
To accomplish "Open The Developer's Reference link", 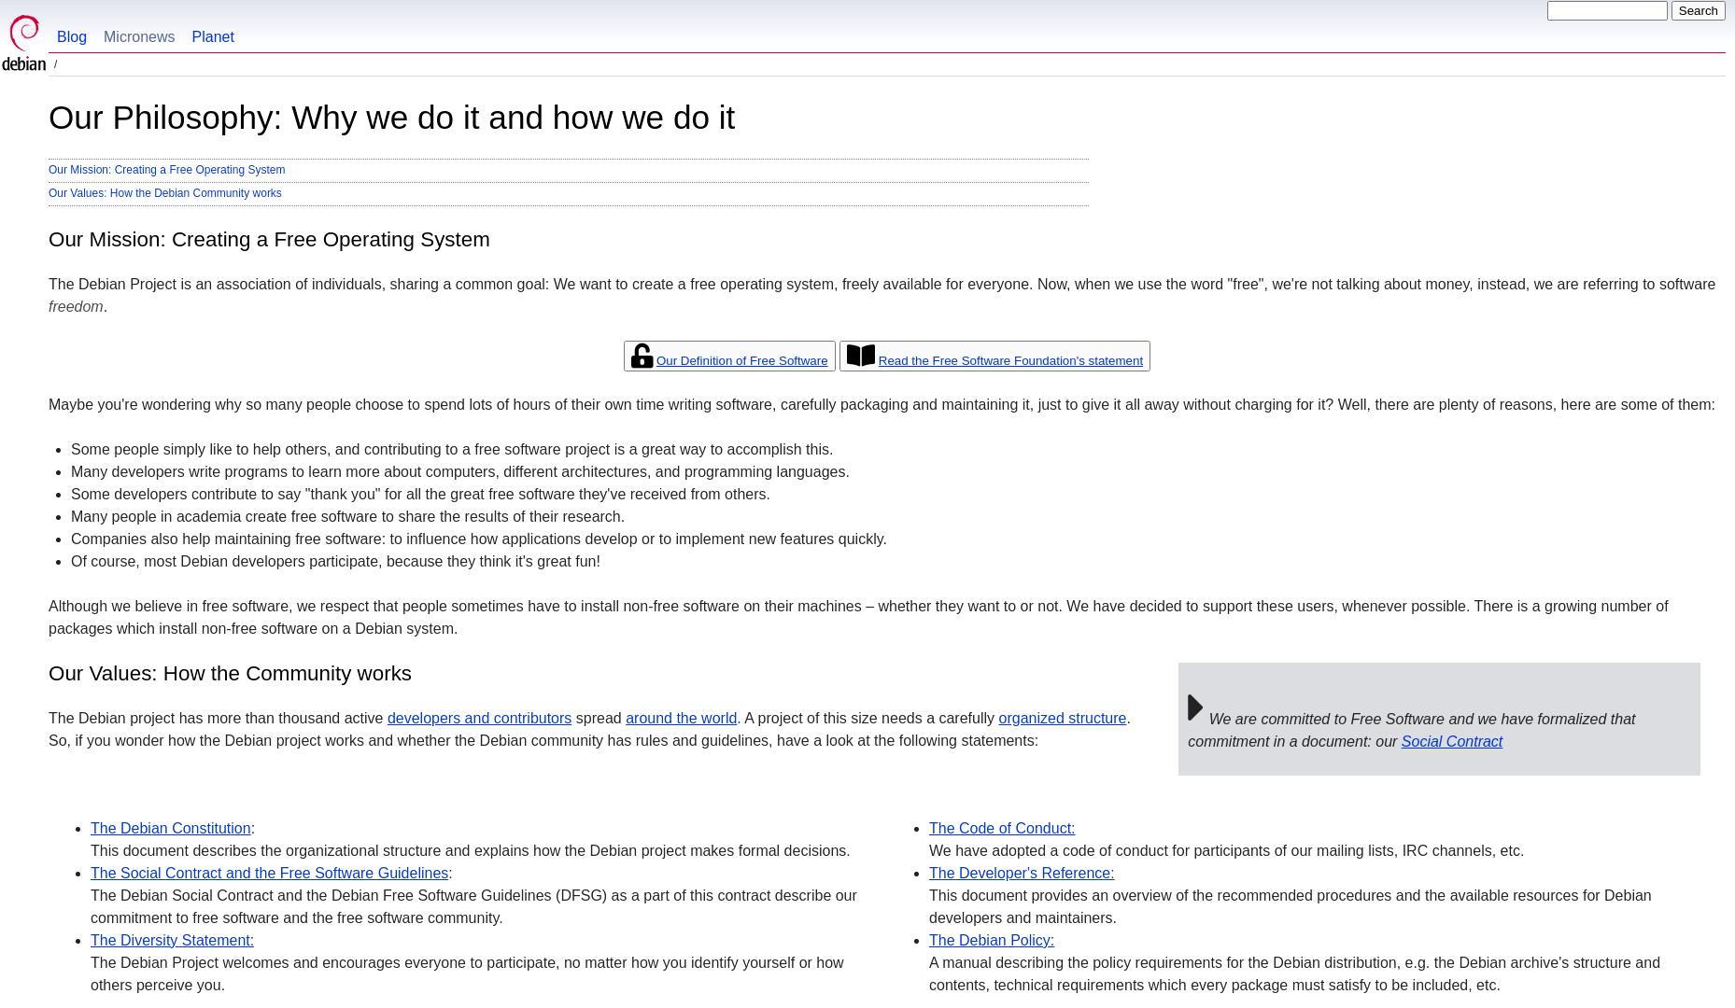I will (1021, 873).
